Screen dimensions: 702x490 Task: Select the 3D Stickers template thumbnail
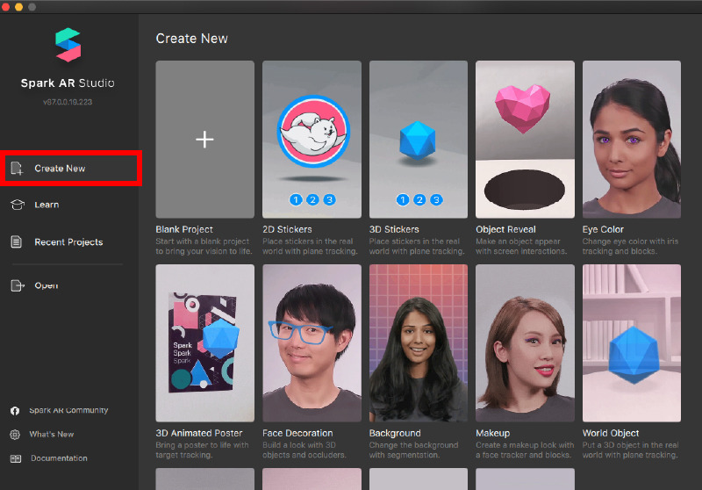[x=419, y=140]
